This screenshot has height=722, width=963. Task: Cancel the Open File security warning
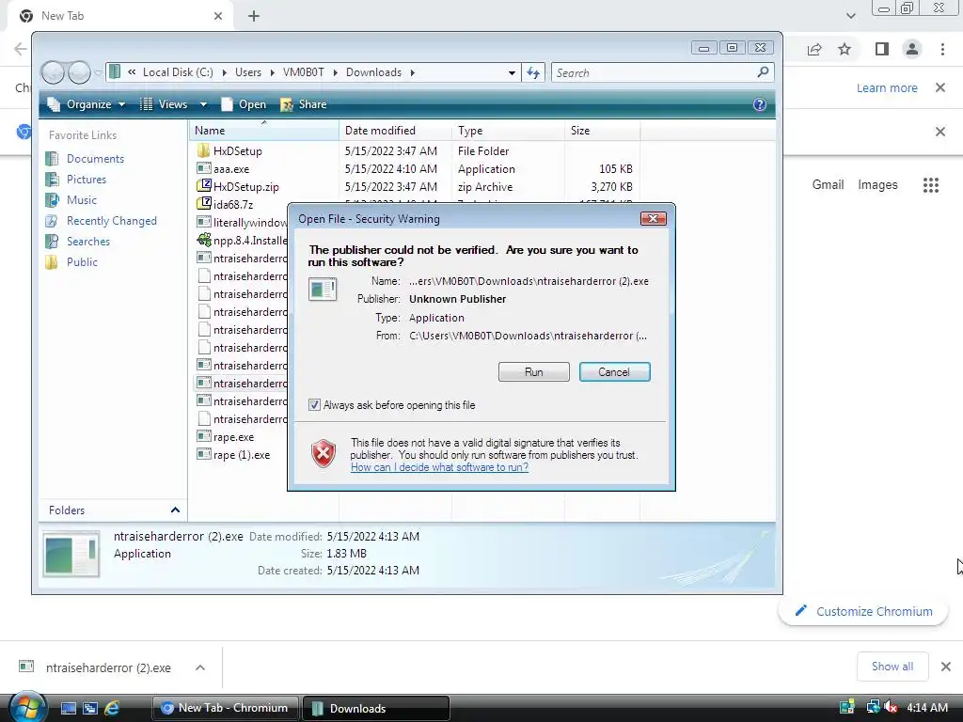[x=614, y=372]
